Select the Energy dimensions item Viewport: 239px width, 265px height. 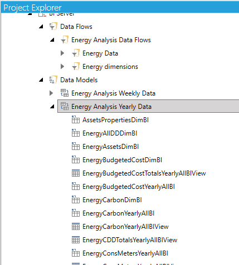[x=110, y=67]
